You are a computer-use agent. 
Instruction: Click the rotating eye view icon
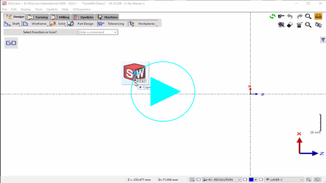point(318,25)
